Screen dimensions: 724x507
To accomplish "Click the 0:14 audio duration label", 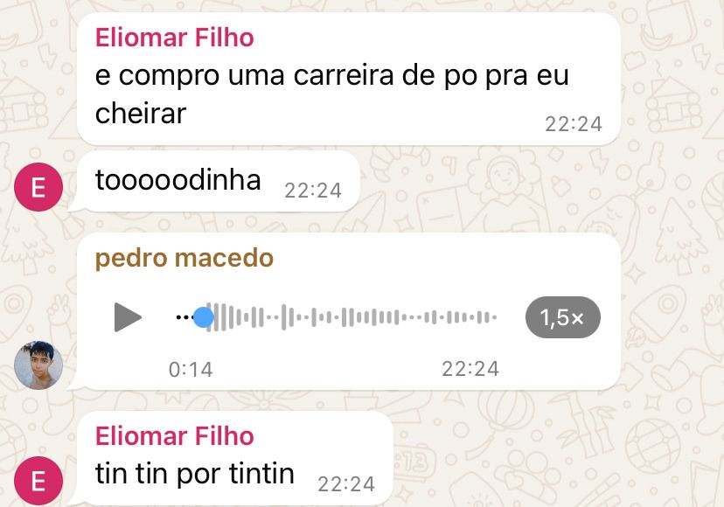I will [x=191, y=370].
